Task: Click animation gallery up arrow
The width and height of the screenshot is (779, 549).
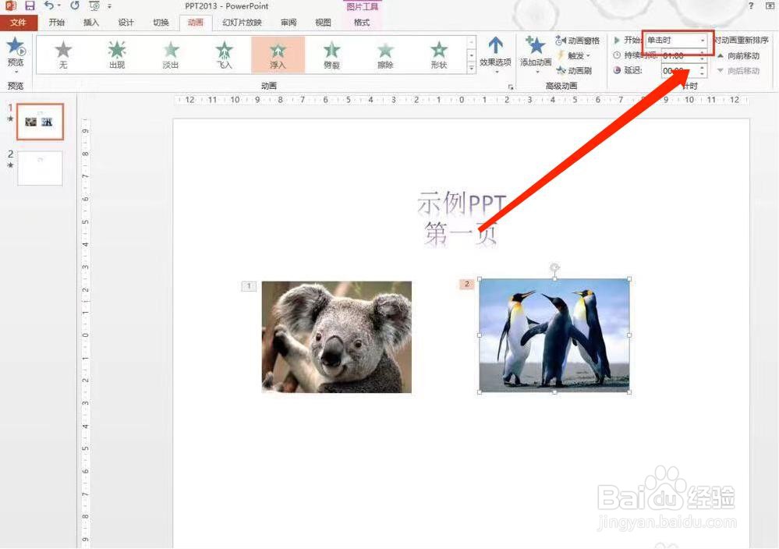Action: (x=472, y=42)
